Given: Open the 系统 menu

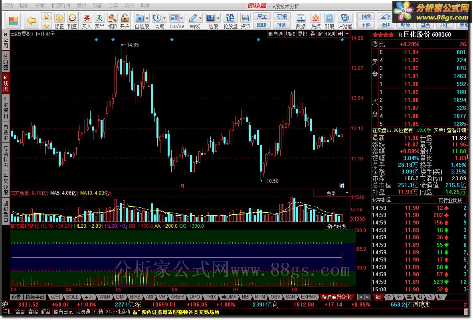Looking at the screenshot, I should pos(8,6).
